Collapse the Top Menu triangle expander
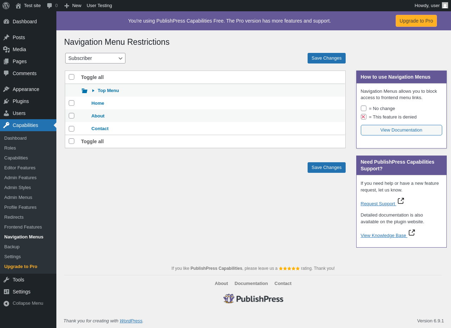Screen dimensions: 451x328 pyautogui.click(x=93, y=91)
